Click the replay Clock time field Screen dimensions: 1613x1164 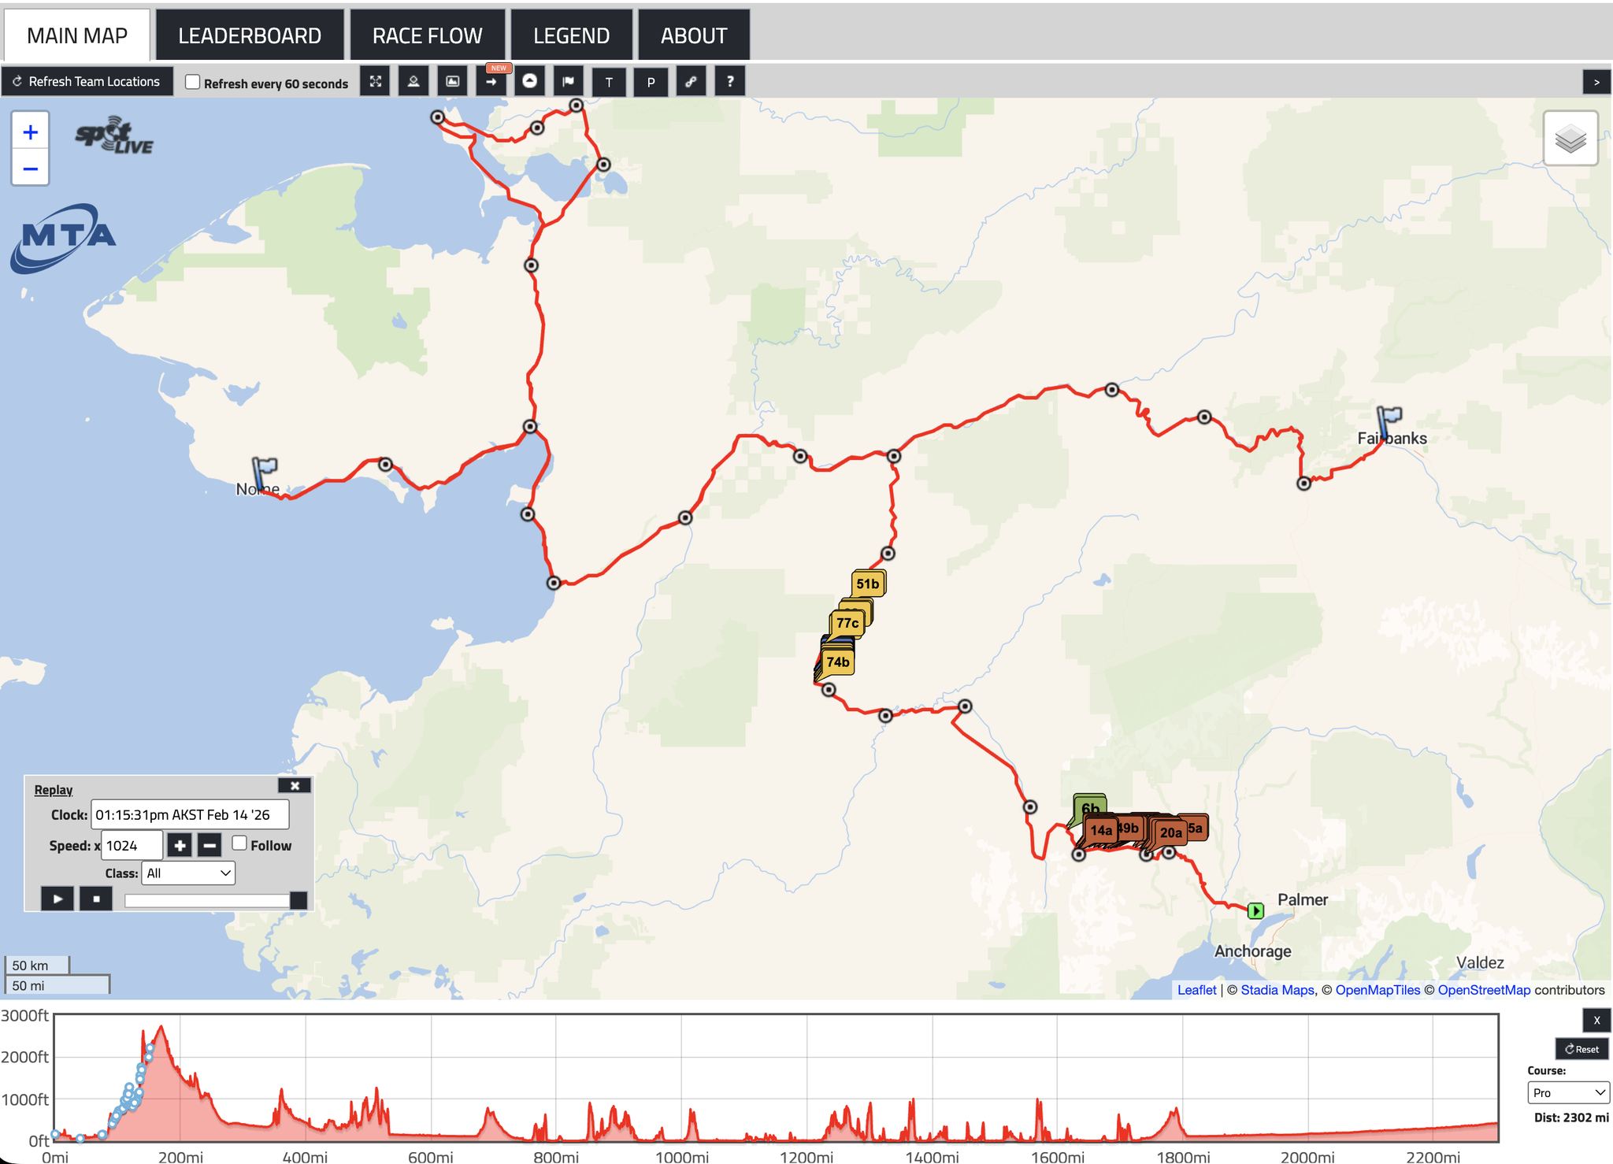190,814
